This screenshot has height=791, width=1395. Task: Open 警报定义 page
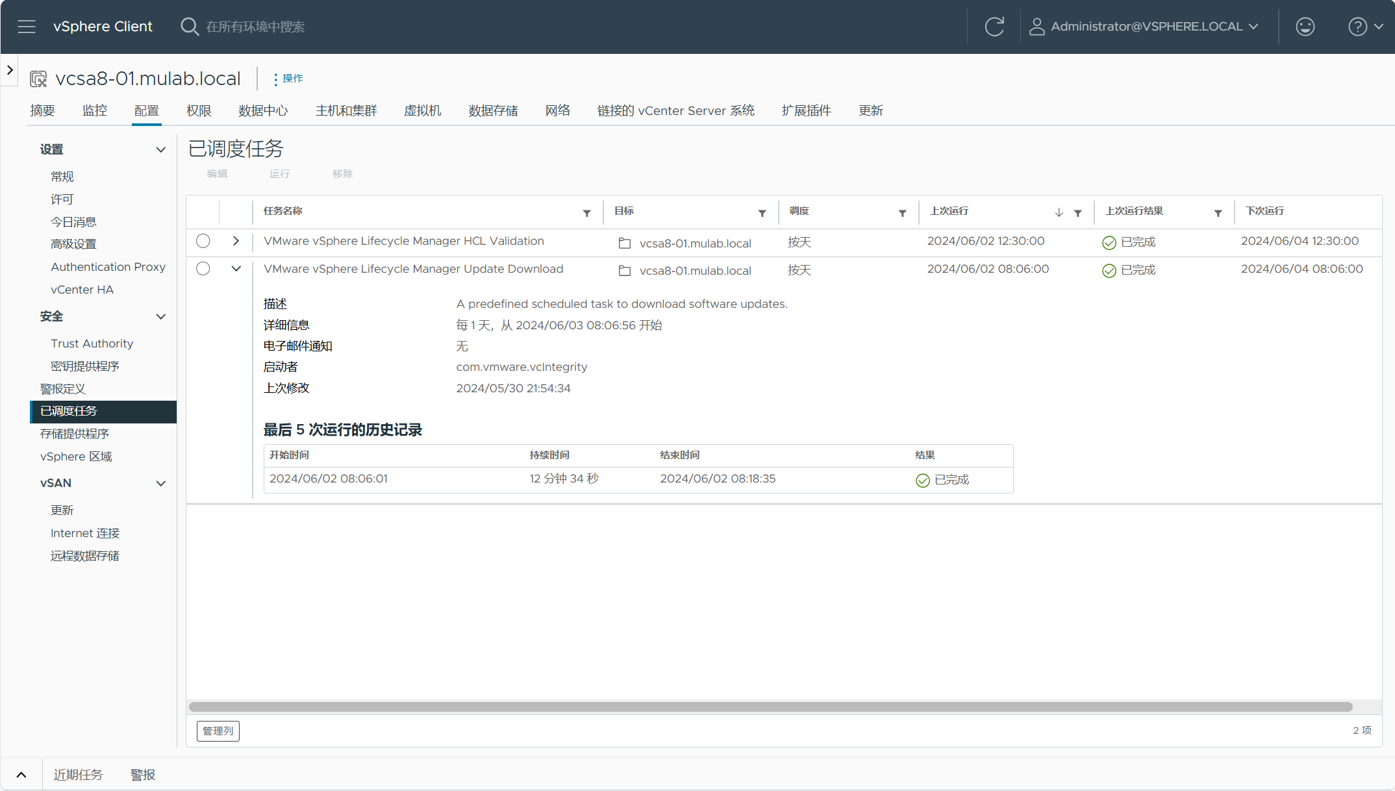[x=63, y=389]
